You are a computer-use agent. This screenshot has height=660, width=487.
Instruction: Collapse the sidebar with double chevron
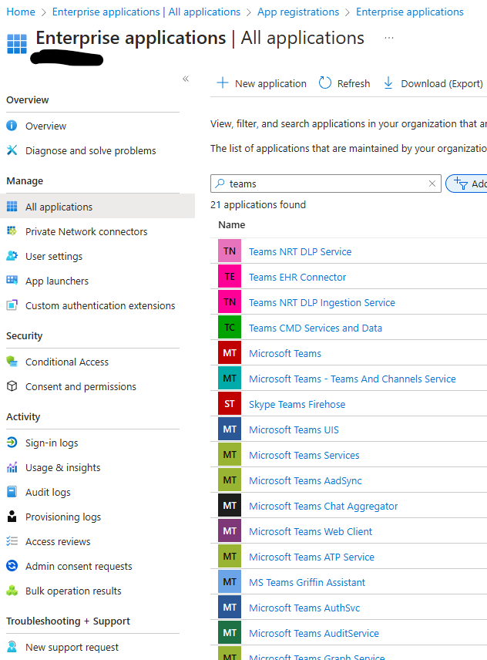[x=186, y=79]
